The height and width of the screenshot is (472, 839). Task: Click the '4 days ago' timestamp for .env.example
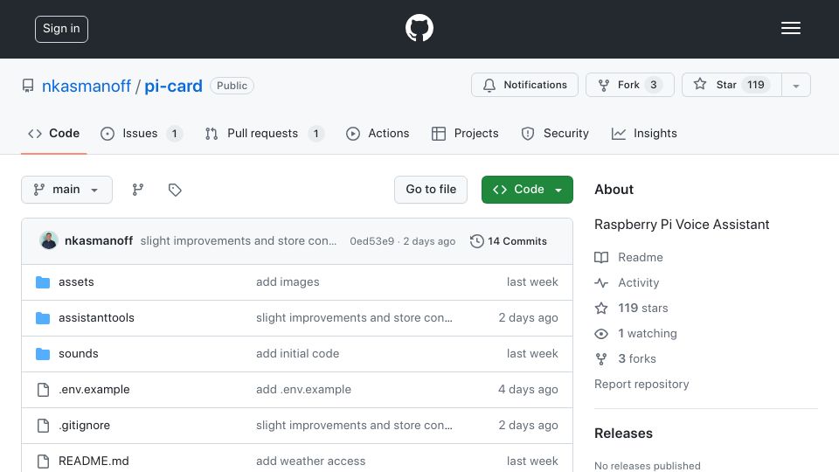[x=528, y=390]
